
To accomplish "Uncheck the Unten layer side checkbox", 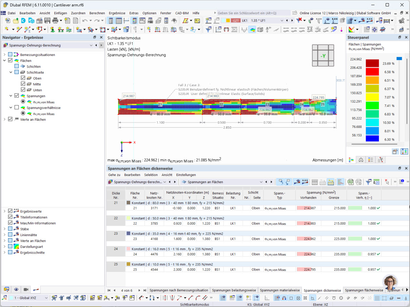I will [23, 90].
